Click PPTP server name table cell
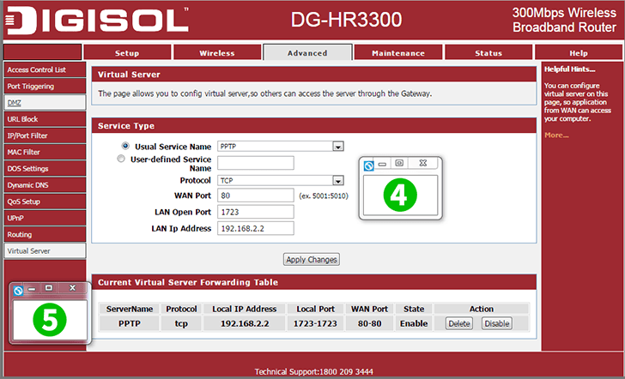 (129, 323)
